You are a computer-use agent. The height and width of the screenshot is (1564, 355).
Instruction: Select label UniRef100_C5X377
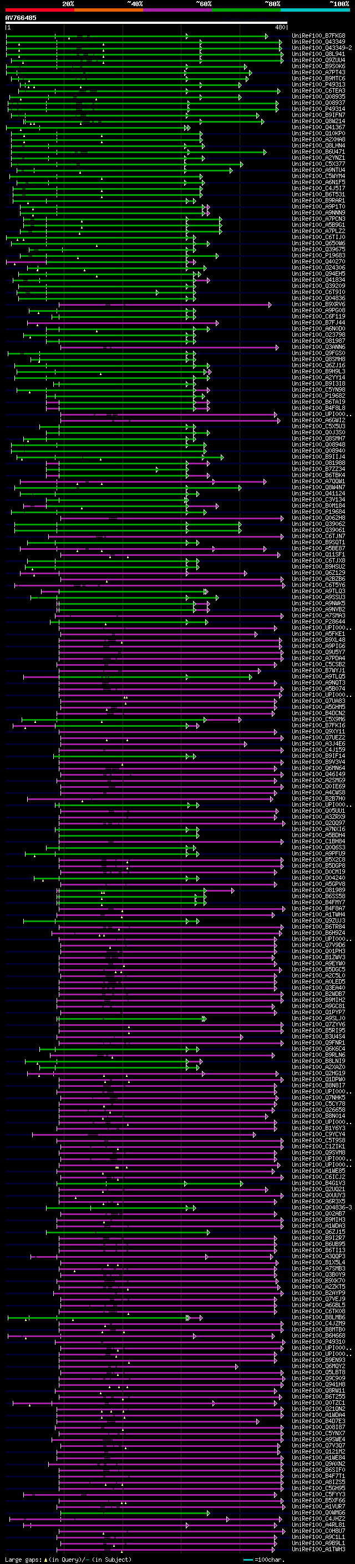[x=318, y=164]
